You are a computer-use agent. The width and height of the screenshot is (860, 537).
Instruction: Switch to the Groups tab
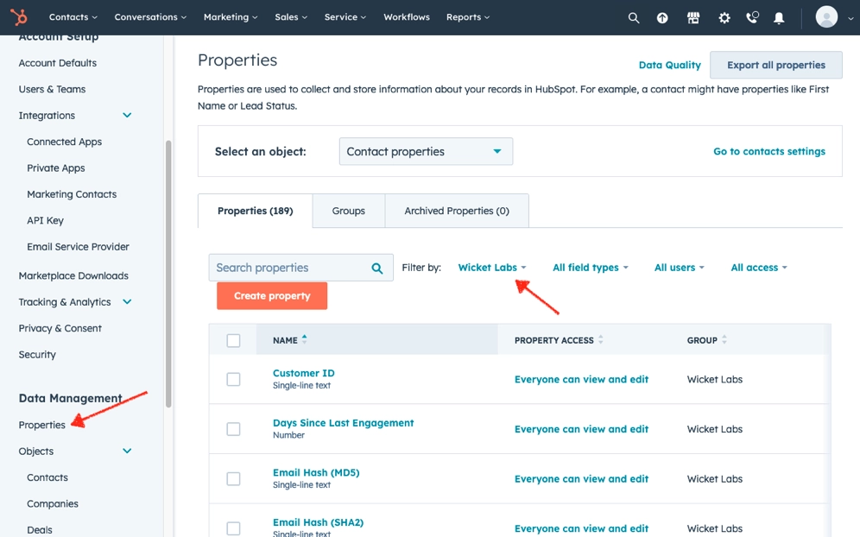coord(348,211)
